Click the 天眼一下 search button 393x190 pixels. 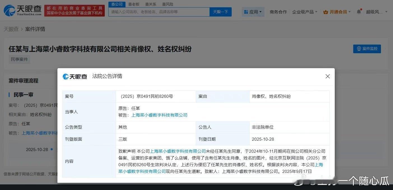[x=220, y=12]
